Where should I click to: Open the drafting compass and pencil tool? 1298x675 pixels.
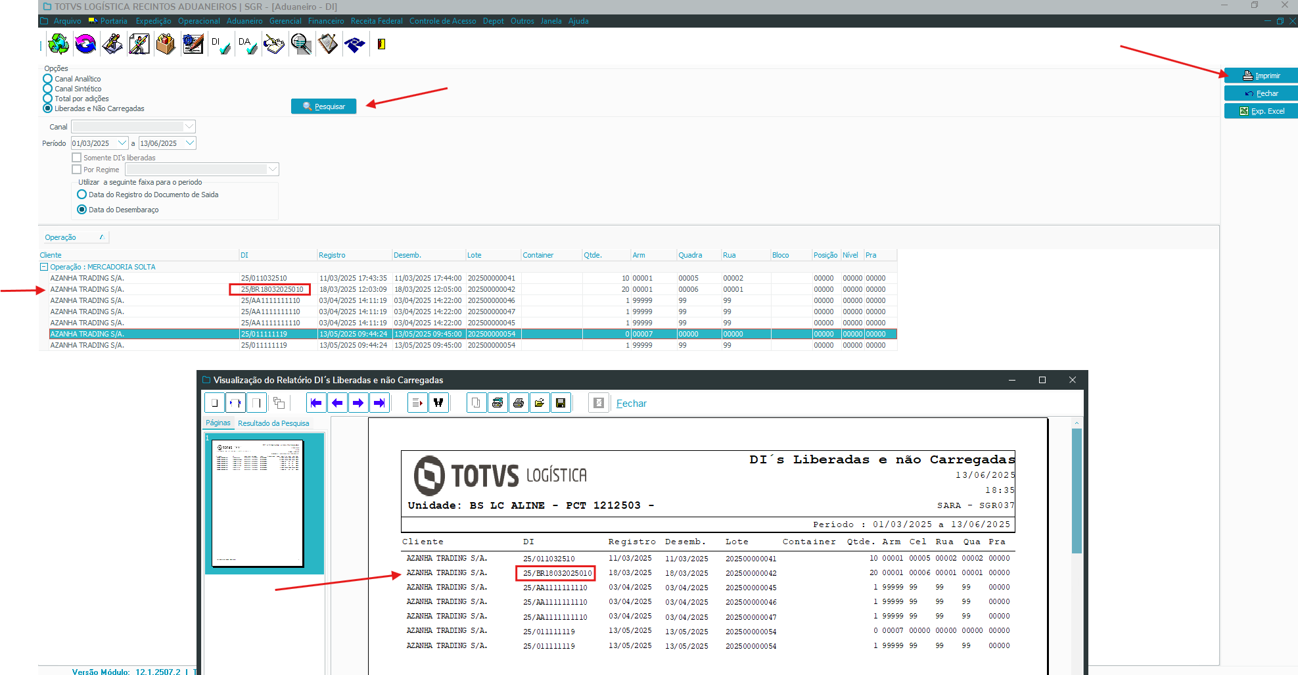click(112, 44)
